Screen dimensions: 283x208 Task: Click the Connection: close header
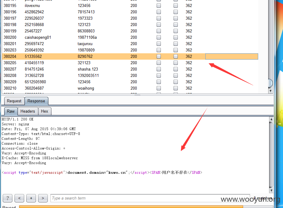(x=20, y=144)
